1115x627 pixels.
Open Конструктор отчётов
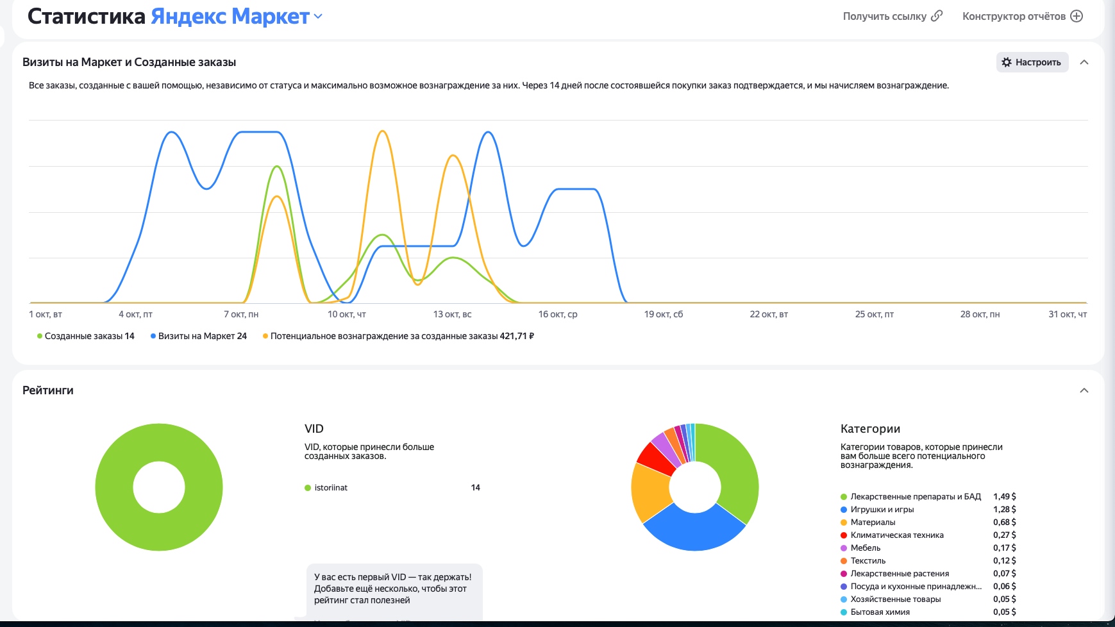[x=1022, y=16]
